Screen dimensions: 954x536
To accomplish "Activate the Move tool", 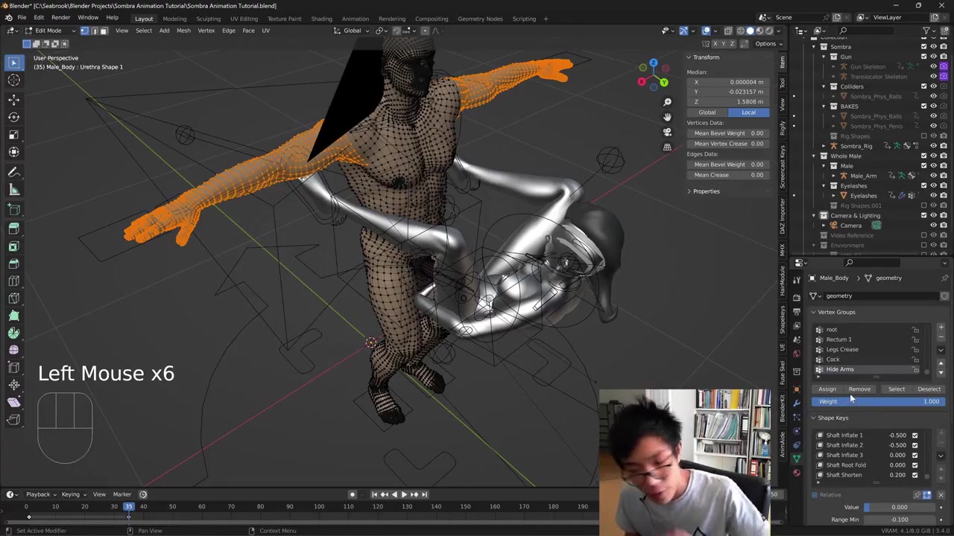I will pos(13,99).
